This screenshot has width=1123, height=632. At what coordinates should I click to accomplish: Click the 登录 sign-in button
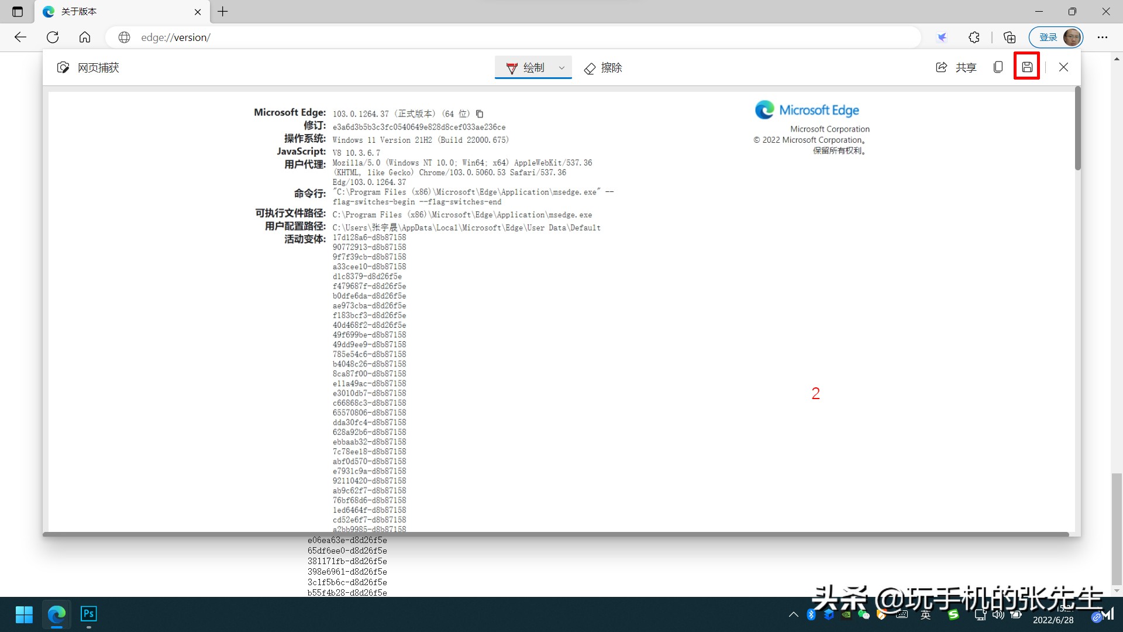click(1048, 37)
